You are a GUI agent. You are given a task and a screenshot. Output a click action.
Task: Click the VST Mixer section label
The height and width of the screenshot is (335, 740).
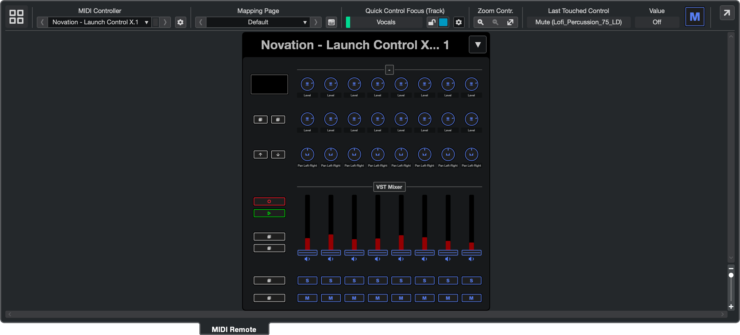[x=389, y=187]
